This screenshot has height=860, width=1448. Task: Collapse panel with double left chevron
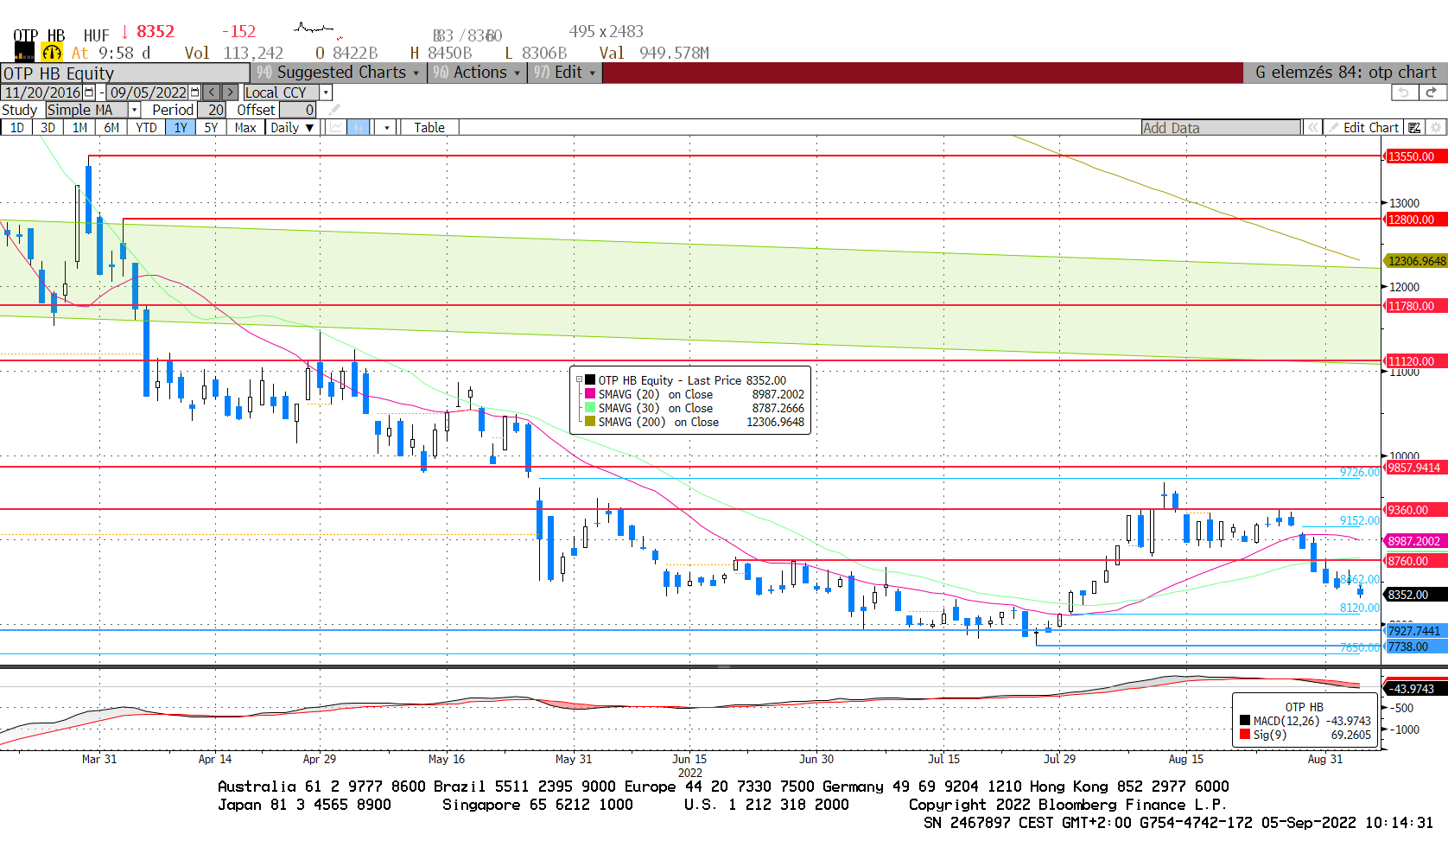coord(1312,128)
